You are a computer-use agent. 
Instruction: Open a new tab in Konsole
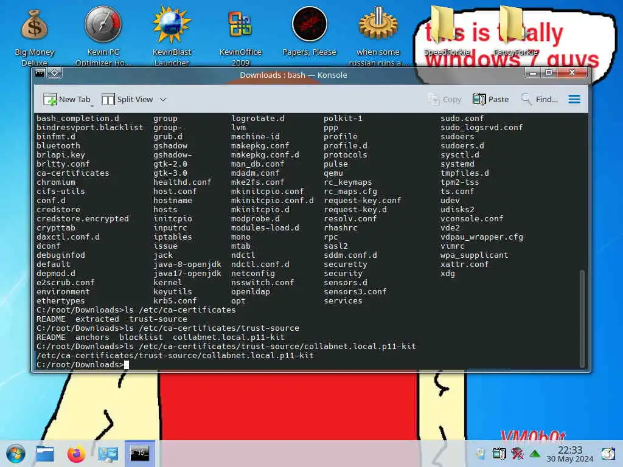click(66, 99)
